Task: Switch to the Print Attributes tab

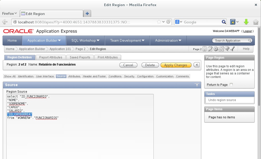Action: coord(108,57)
